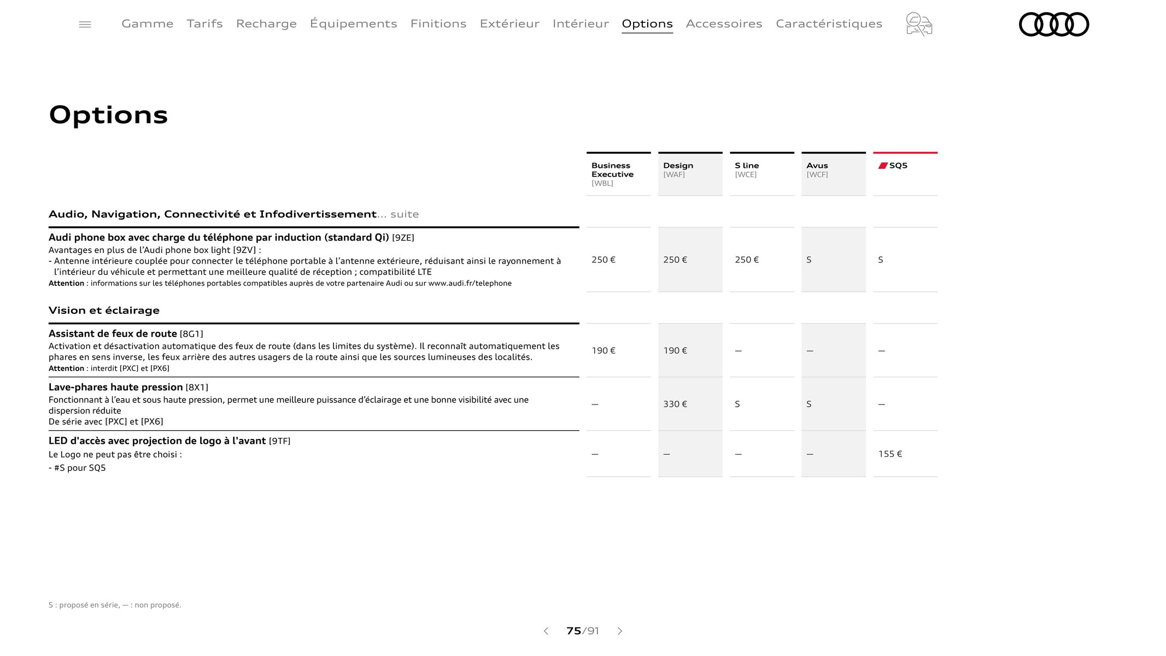Click feux de route 190 € Business Executive
The image size is (1166, 656).
tap(603, 350)
